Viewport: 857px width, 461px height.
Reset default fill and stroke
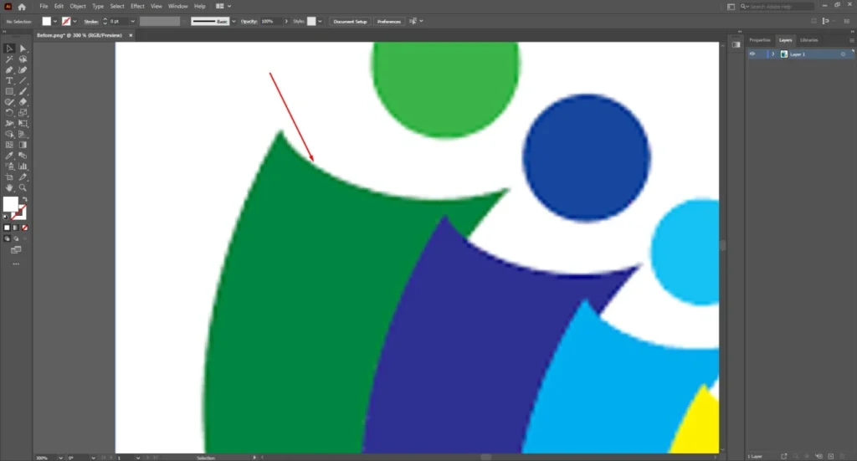pos(6,217)
